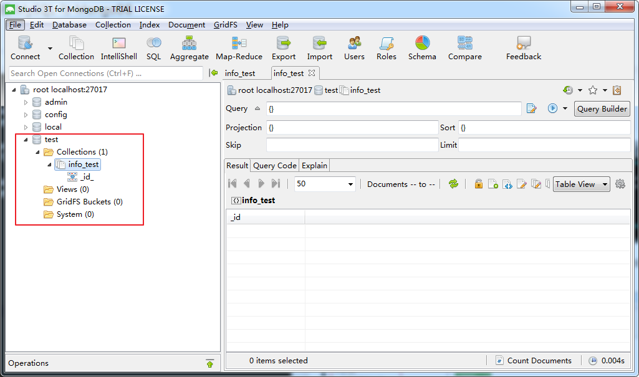Go to the last results page
This screenshot has width=639, height=377.
276,184
